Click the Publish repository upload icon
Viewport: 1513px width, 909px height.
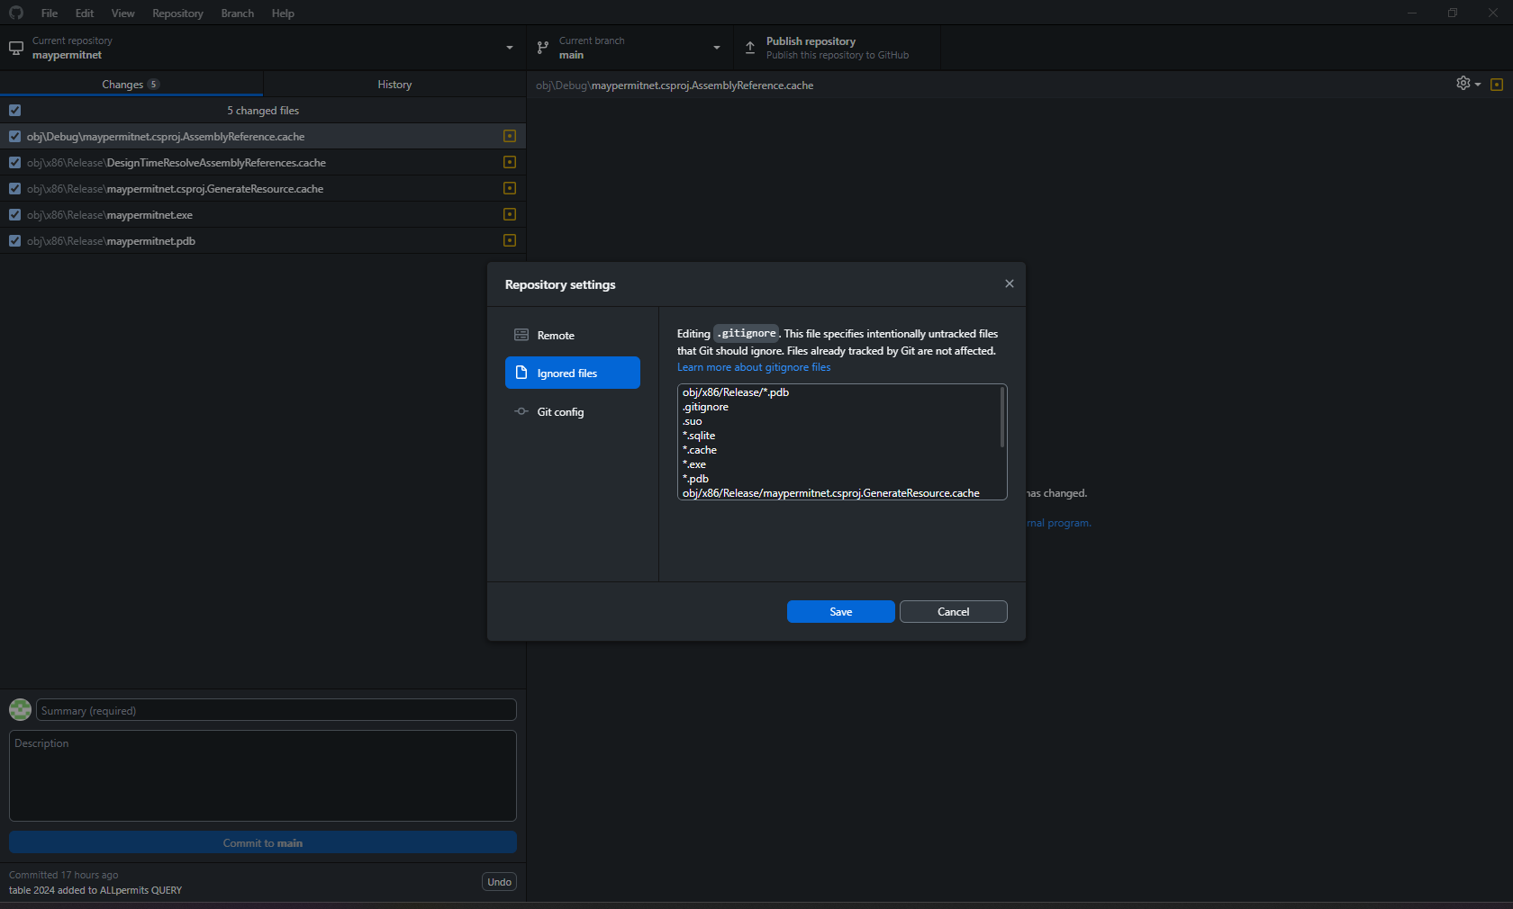coord(749,48)
